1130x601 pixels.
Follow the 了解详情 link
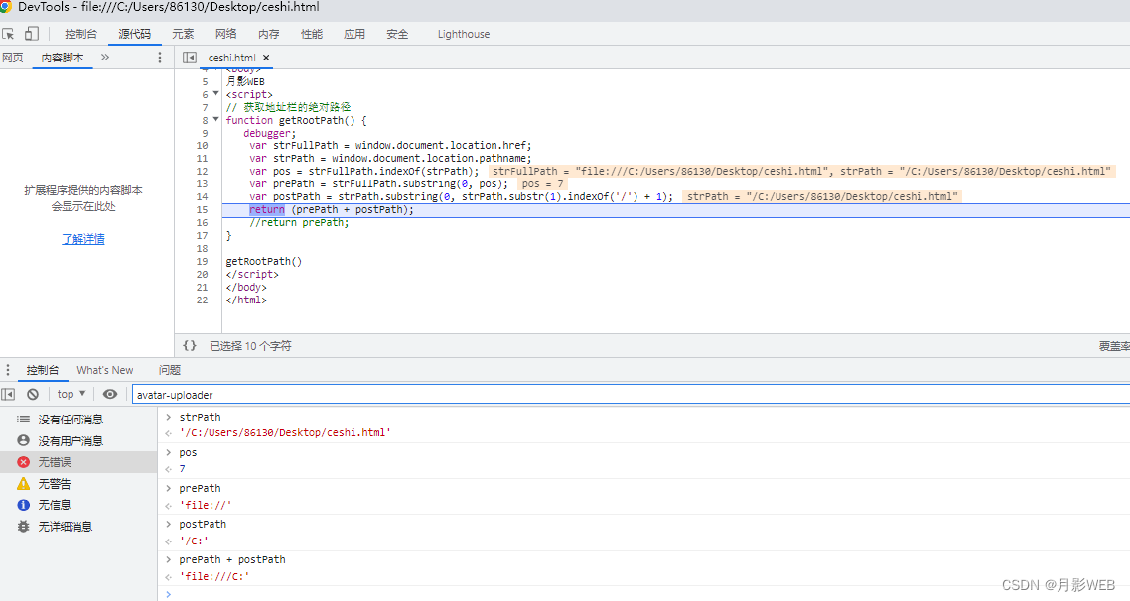83,239
